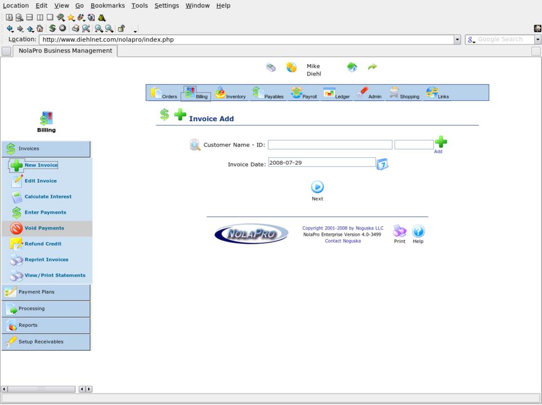
Task: Open the URL history dropdown arrow
Action: [x=457, y=39]
